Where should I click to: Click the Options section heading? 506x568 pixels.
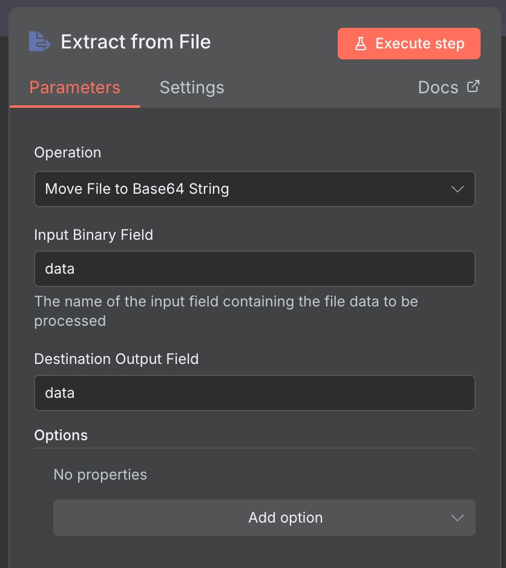[x=61, y=435]
